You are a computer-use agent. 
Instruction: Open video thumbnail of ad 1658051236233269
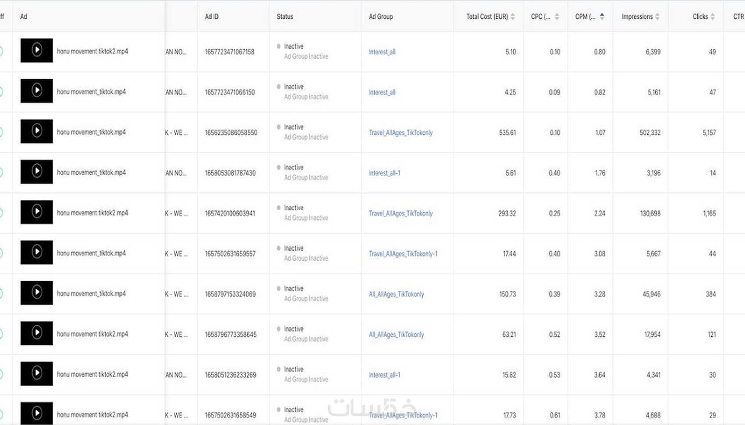pyautogui.click(x=37, y=373)
